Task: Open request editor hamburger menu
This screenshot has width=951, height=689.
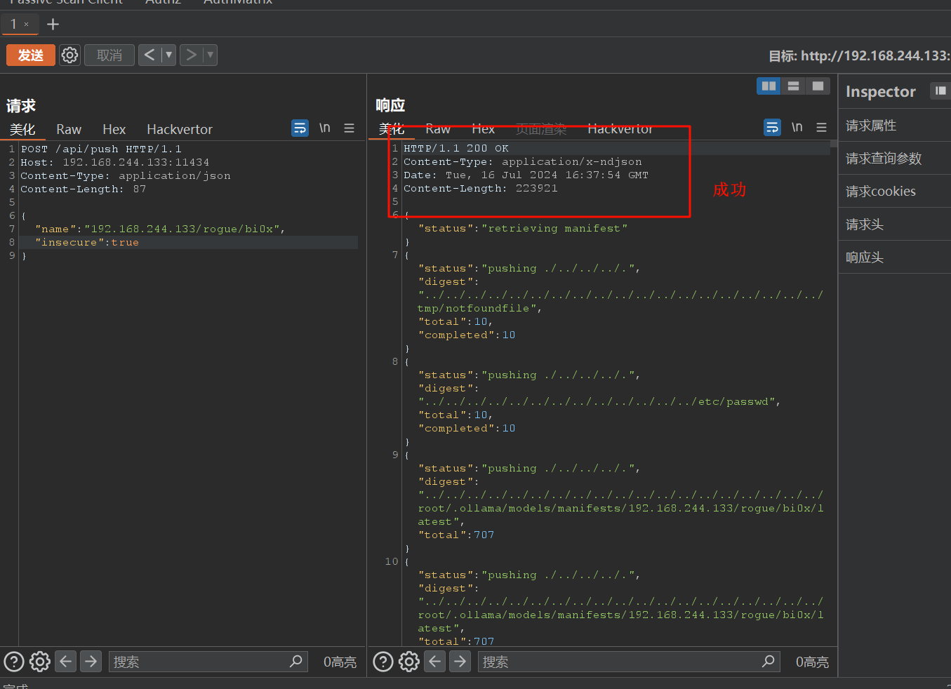Action: click(x=349, y=128)
